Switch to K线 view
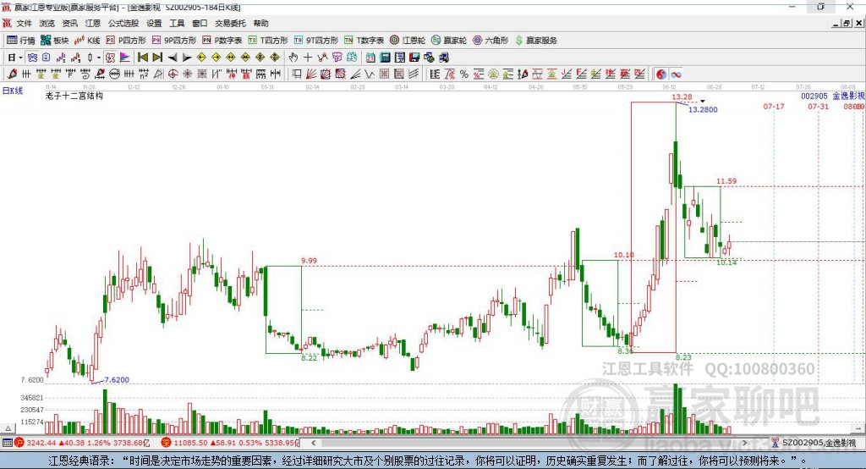The height and width of the screenshot is (469, 866). click(x=87, y=41)
